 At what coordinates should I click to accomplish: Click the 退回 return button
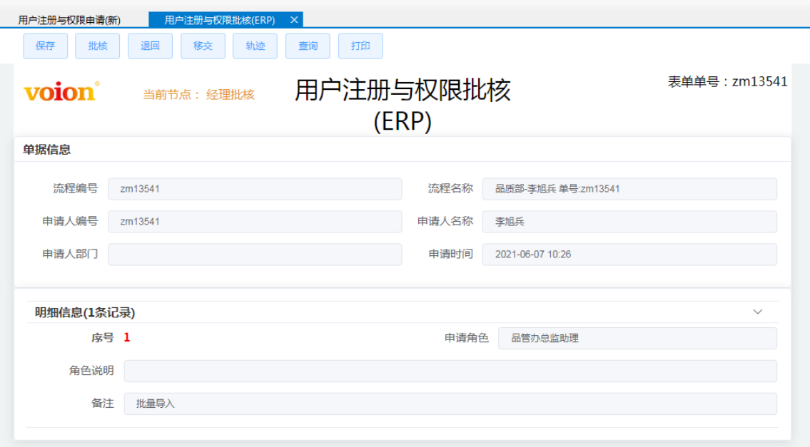coord(151,46)
